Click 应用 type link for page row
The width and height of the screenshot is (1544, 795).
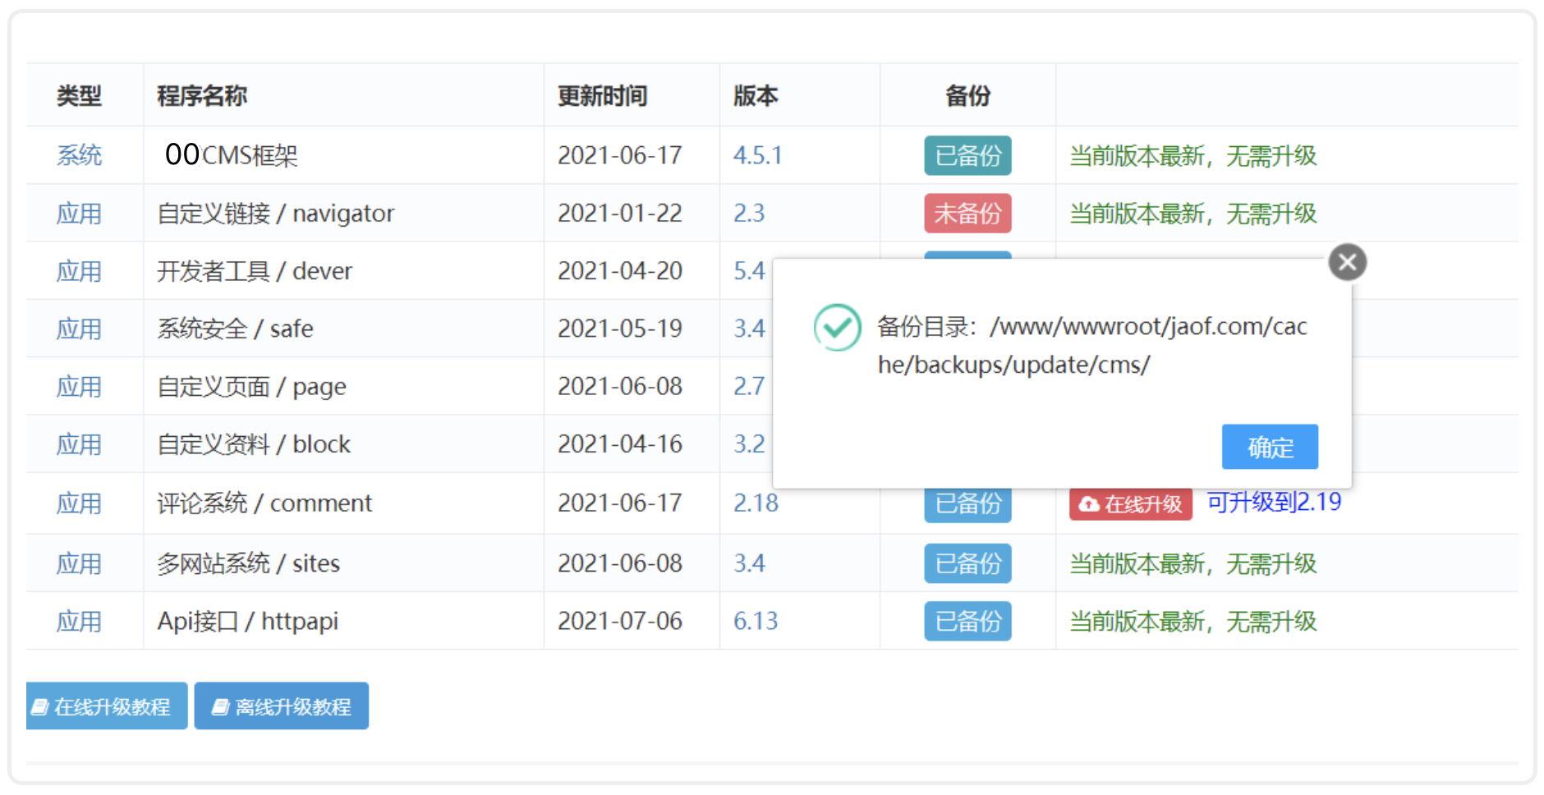[79, 386]
